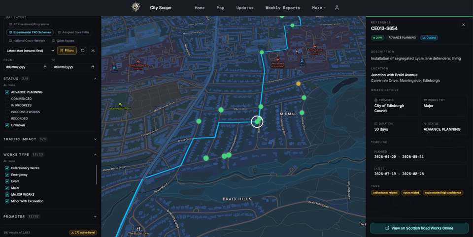
Task: Click the orange map marker
Action: point(298,84)
